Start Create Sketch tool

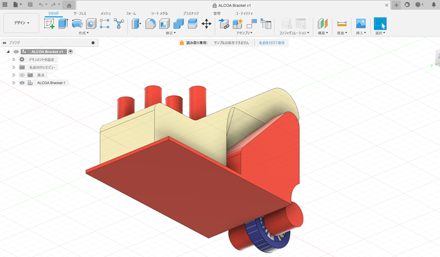49,23
